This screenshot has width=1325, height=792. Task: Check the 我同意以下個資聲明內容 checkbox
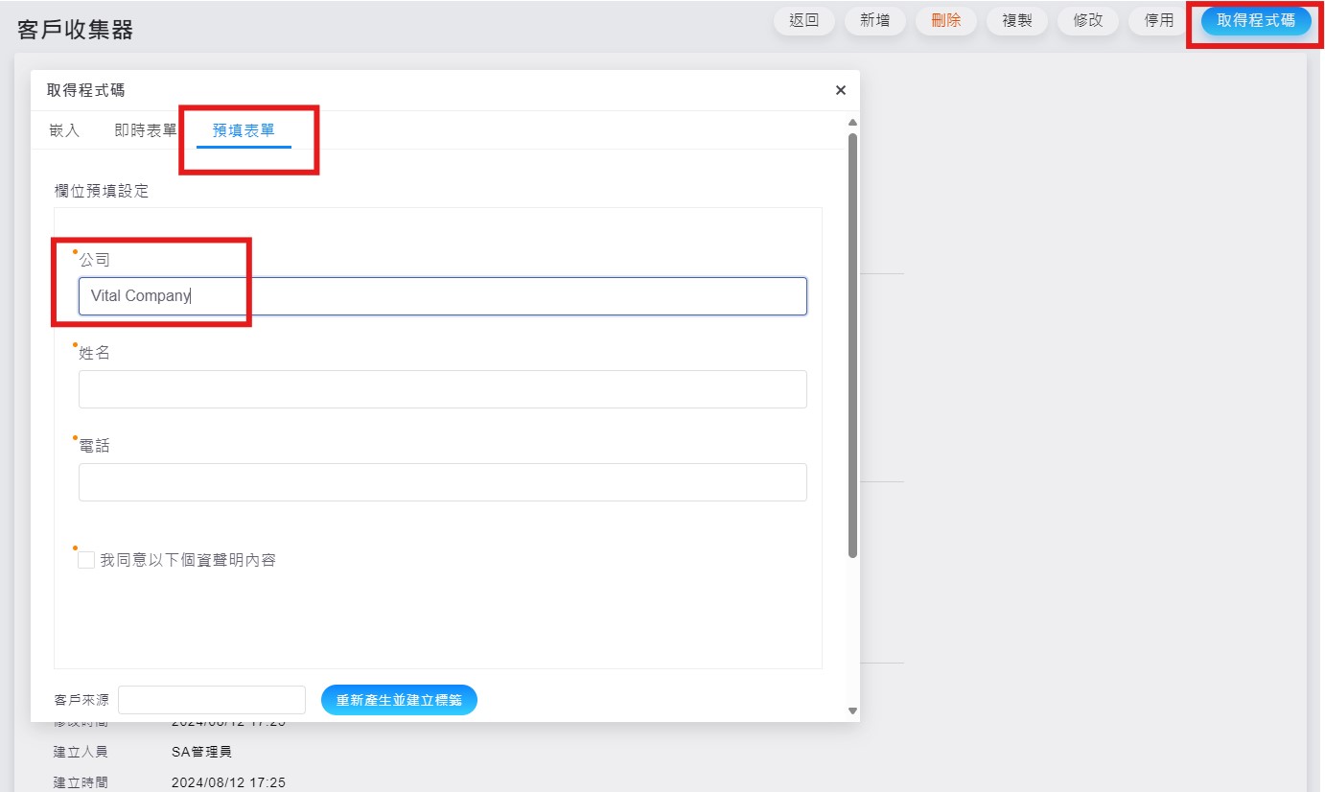coord(86,560)
